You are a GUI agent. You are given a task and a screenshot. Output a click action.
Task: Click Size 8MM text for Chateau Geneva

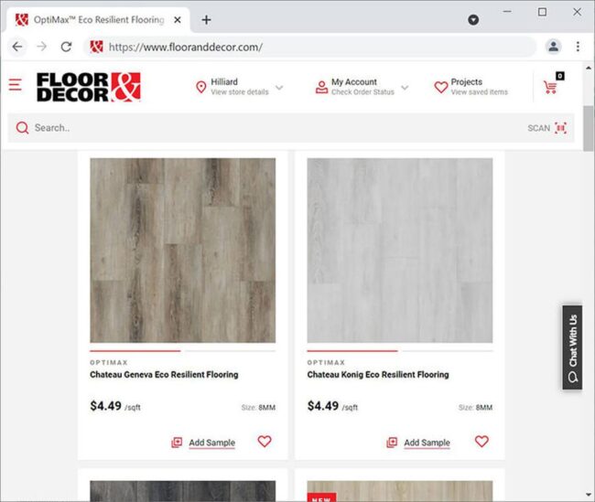point(258,408)
